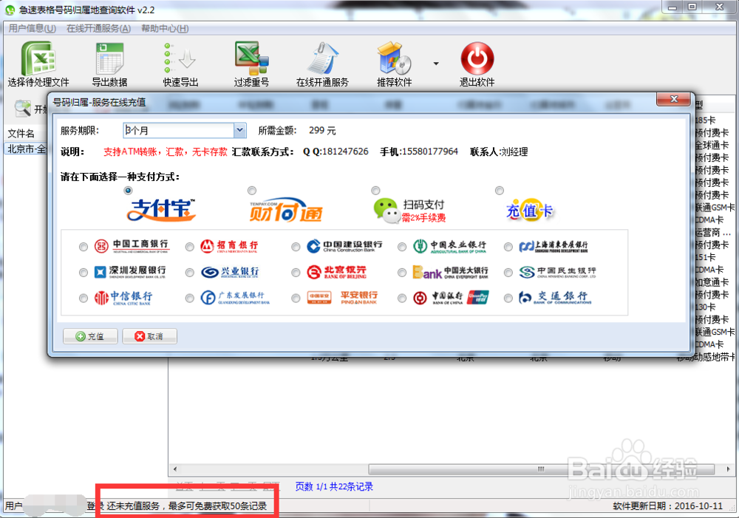The width and height of the screenshot is (739, 518).
Task: Click 软件更新日期：2016-10-11 status text
Action: [x=667, y=506]
